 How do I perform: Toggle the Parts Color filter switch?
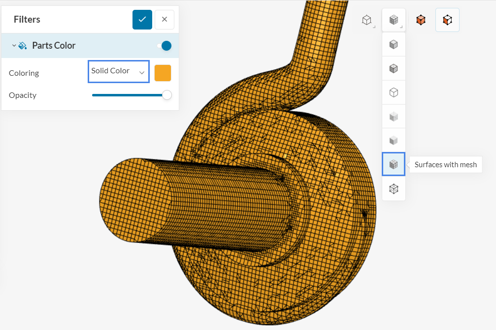164,46
